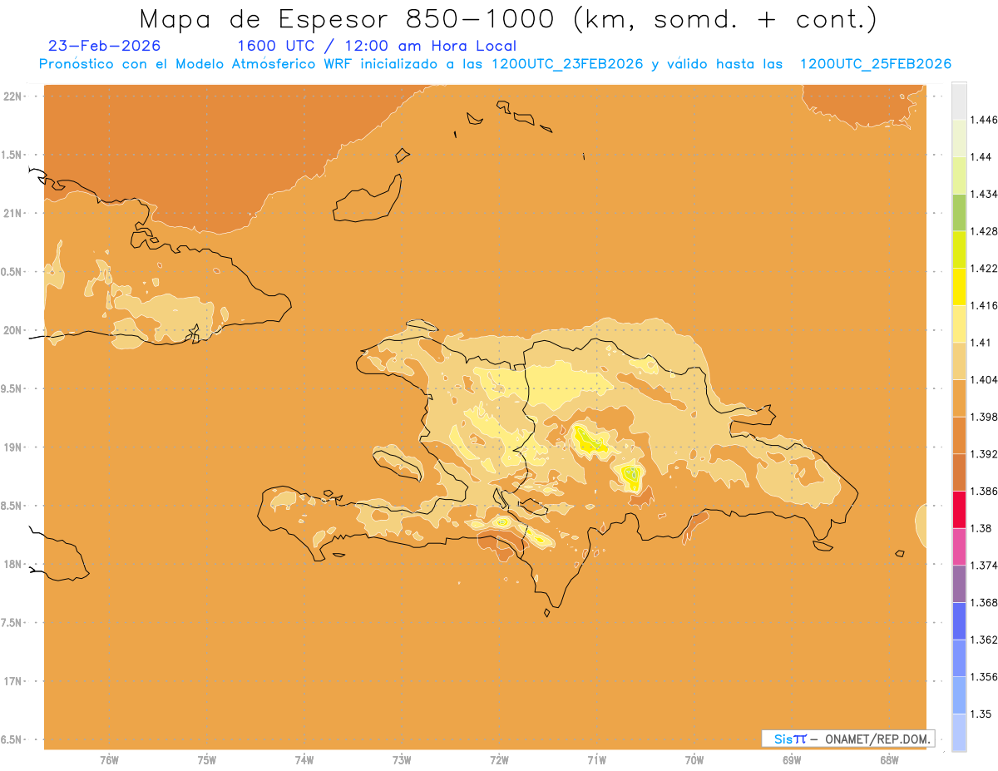Click the legend value '1.44'
Viewport: 998px width, 771px height.
pos(982,156)
